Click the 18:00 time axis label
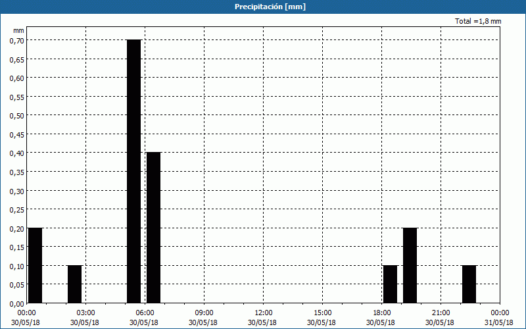This screenshot has height=329, width=526. pos(382,313)
